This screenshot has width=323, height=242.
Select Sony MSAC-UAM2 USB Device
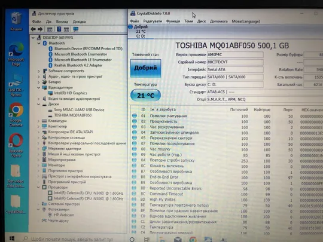[x=79, y=110]
